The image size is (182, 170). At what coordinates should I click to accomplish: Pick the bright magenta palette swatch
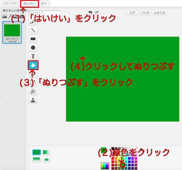136,158
